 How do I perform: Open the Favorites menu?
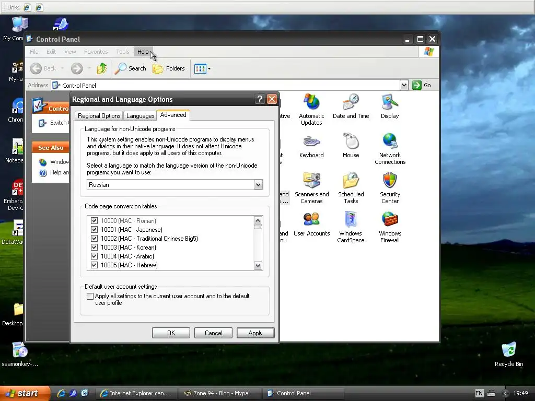[x=96, y=52]
